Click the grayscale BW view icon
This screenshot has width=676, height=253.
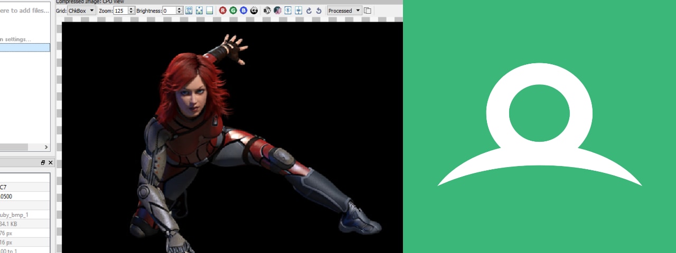click(267, 11)
